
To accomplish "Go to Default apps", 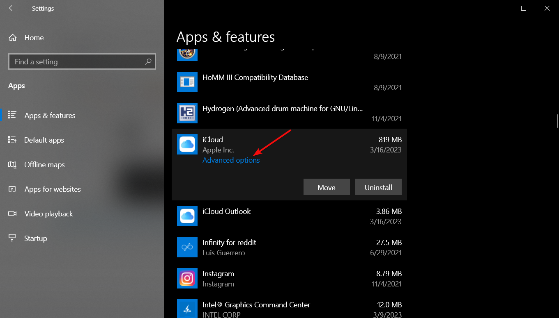I will pos(44,140).
